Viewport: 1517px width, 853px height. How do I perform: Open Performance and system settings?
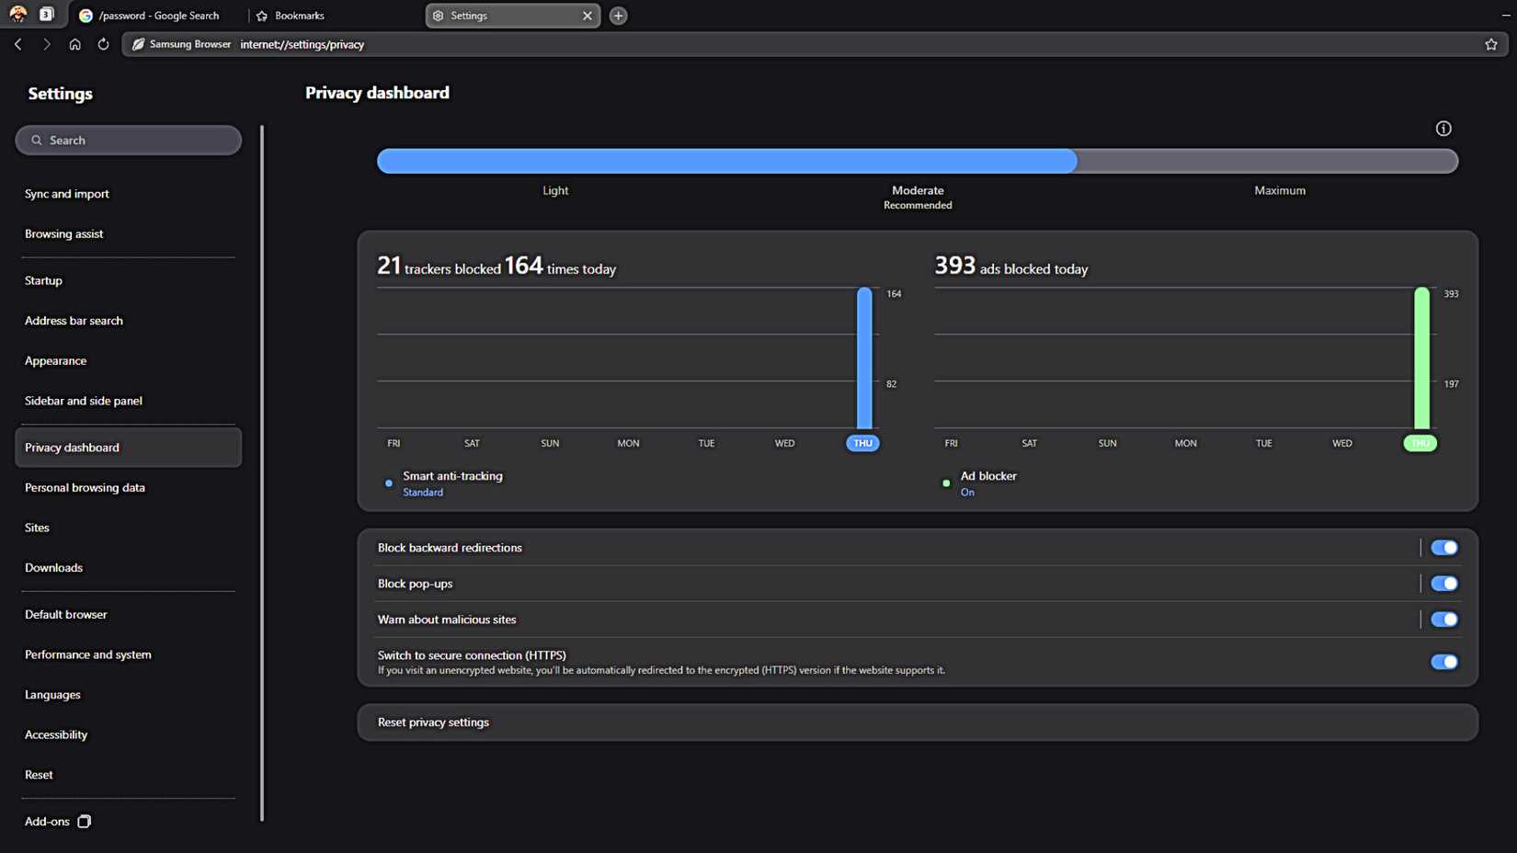(129, 654)
